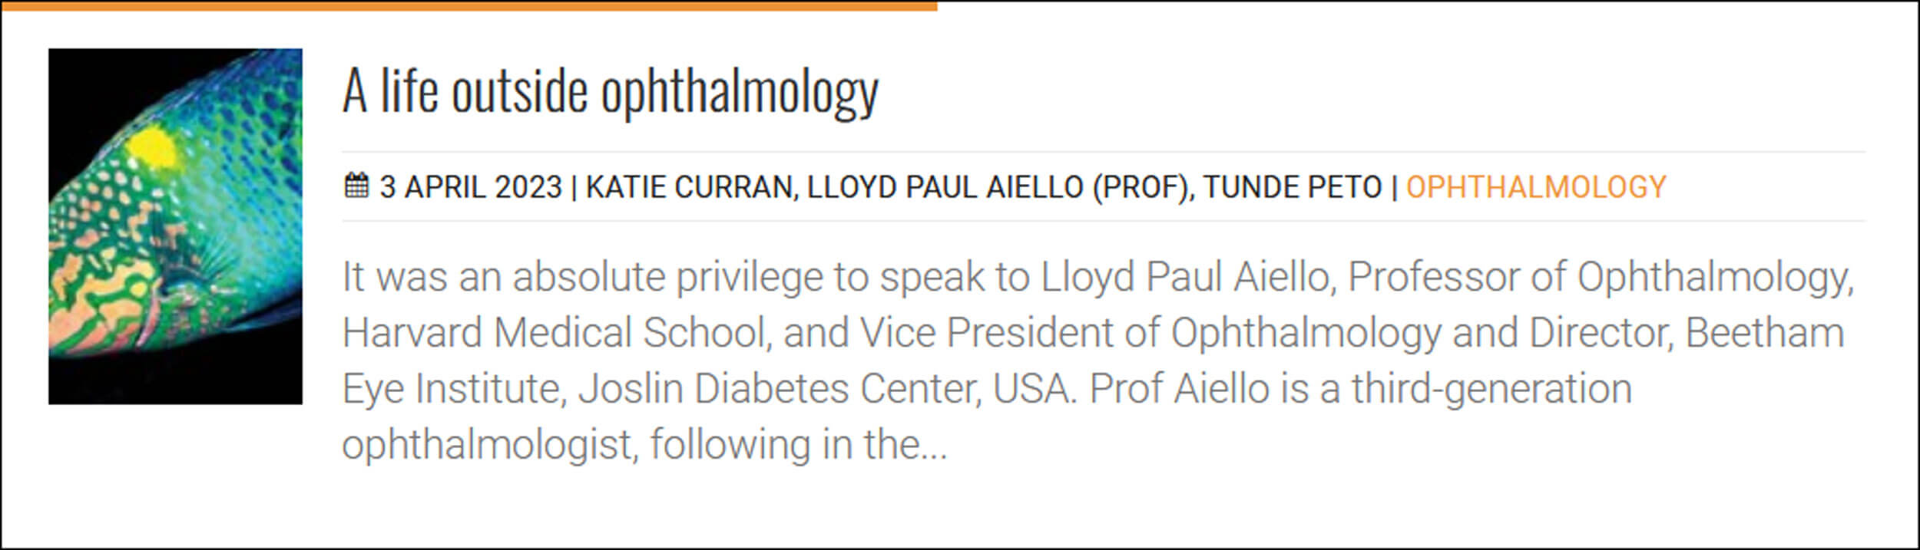The width and height of the screenshot is (1920, 550).
Task: Click the orange bar above the article
Action: coord(468,5)
